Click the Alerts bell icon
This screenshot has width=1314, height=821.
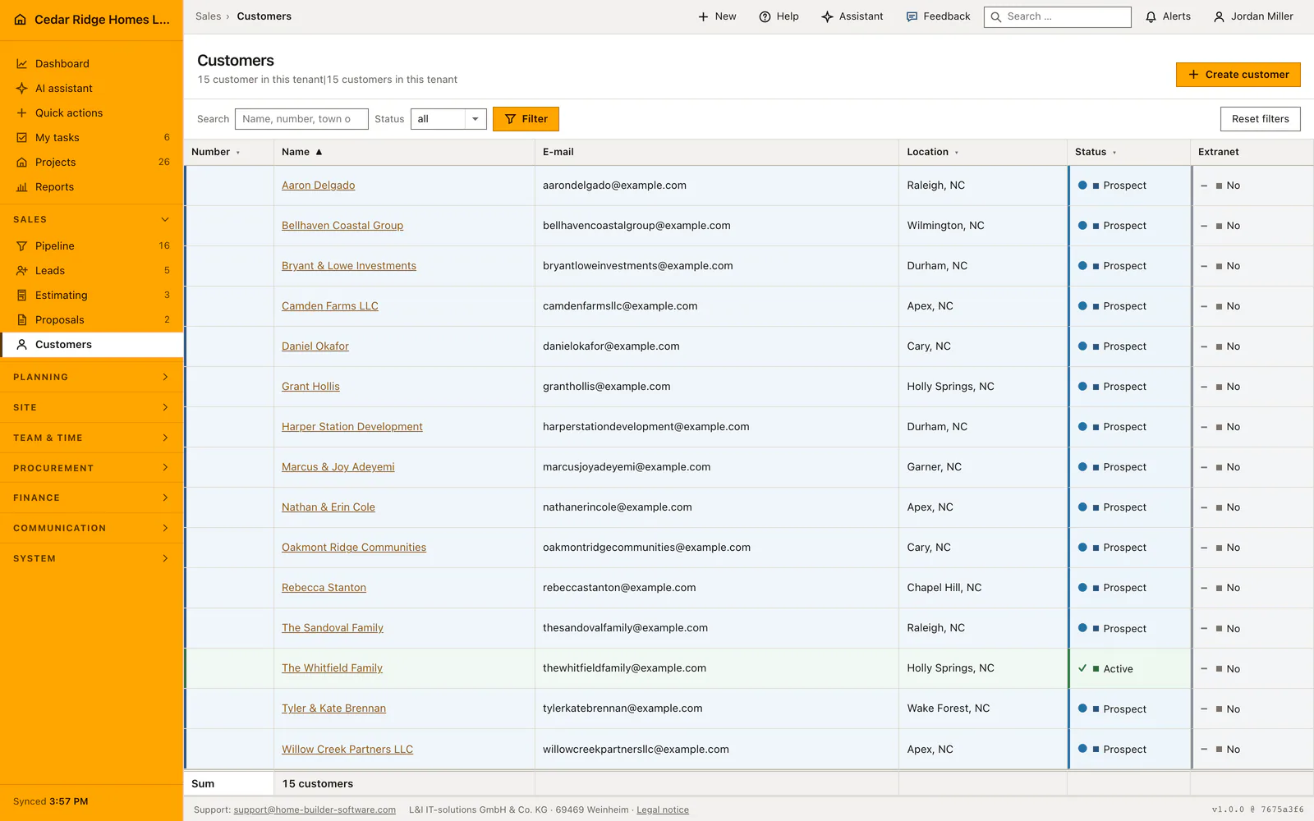1151,16
